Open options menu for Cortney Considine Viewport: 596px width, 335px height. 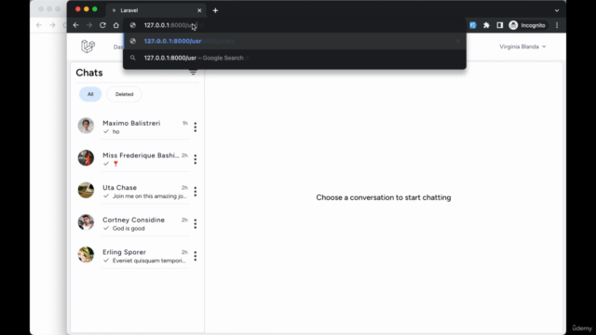196,224
